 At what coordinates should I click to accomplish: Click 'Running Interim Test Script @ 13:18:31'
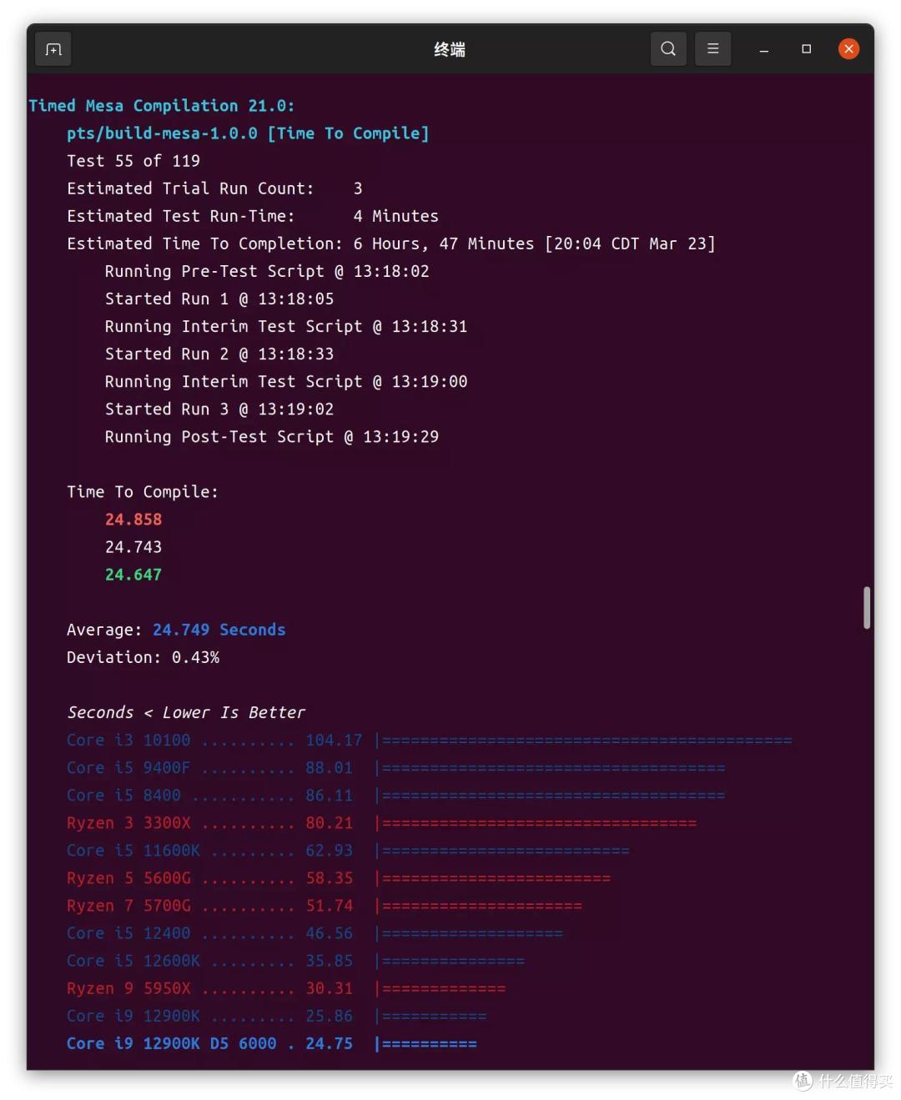(286, 326)
